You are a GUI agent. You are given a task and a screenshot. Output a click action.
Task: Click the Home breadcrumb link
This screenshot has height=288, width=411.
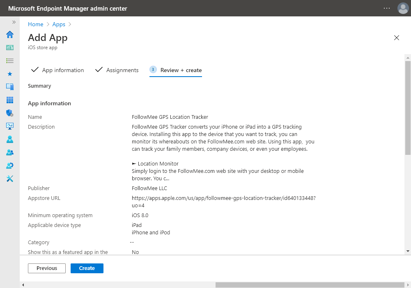tap(35, 24)
